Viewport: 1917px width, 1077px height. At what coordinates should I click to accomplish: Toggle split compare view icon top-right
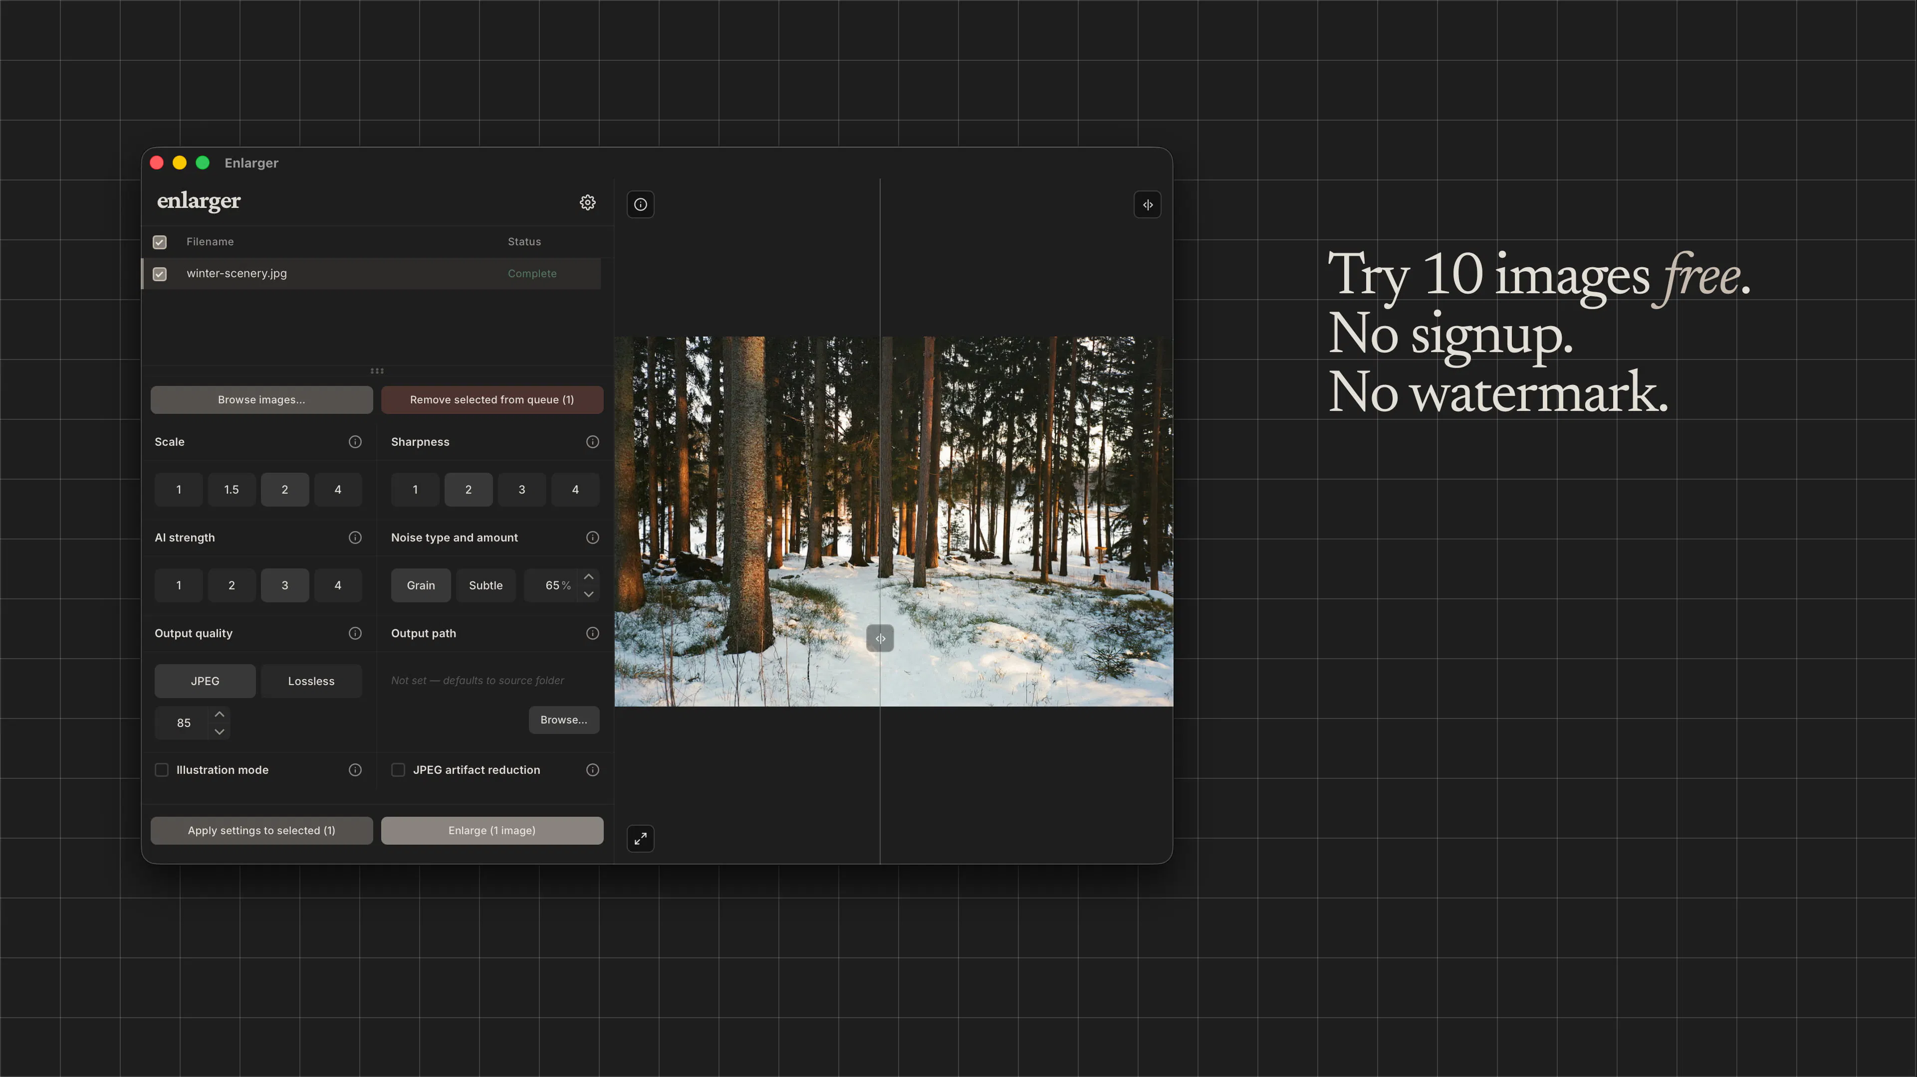[x=1147, y=204]
